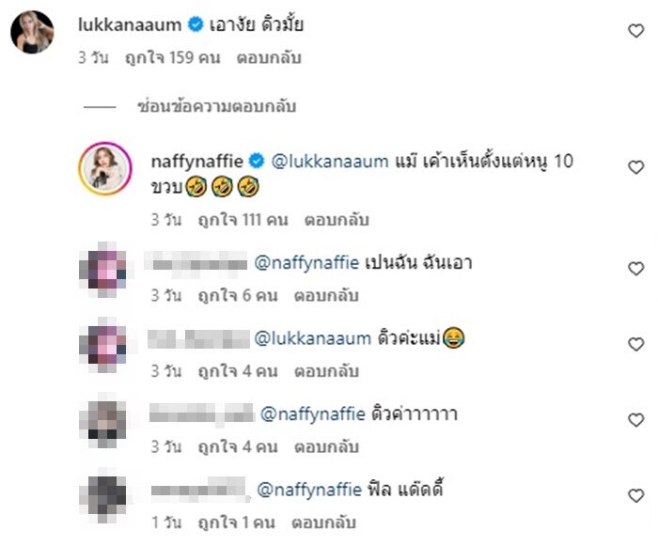Viewport: 658px width, 546px height.
Task: Collapse replies via 'ซ่อนข้อความตอบกลับ'
Action: pyautogui.click(x=217, y=106)
